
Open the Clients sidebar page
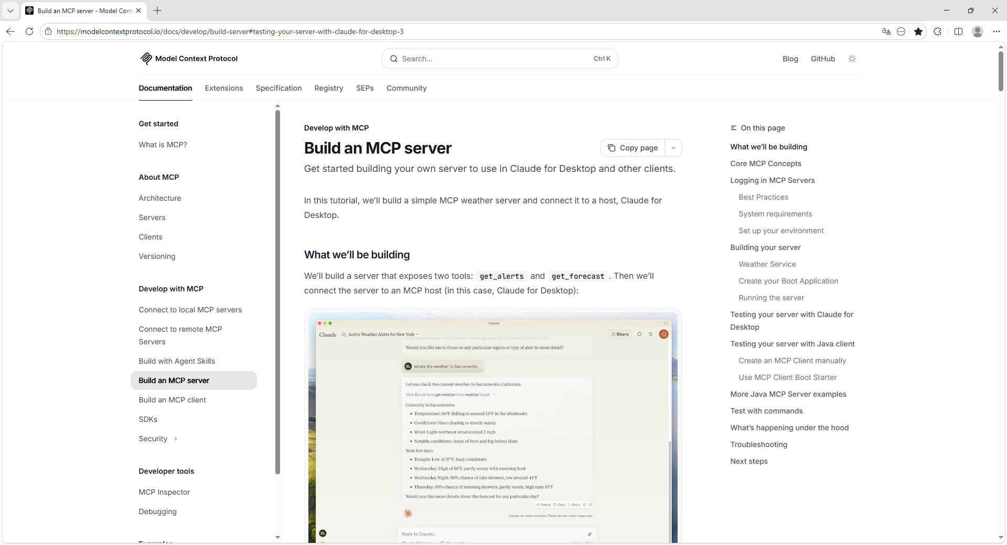[x=151, y=237]
